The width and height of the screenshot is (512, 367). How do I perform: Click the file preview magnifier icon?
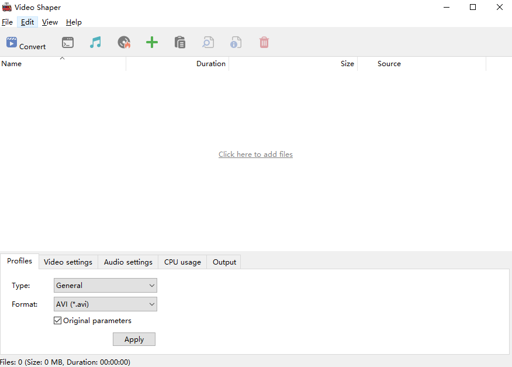(208, 43)
